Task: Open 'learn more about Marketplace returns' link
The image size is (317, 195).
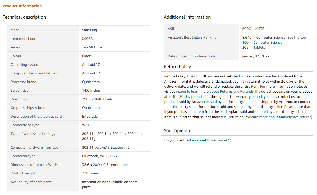Action: coord(281,117)
